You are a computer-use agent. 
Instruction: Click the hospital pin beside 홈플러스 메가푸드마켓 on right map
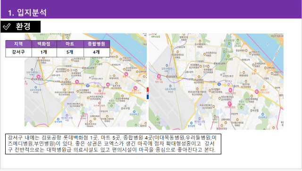click(257, 92)
